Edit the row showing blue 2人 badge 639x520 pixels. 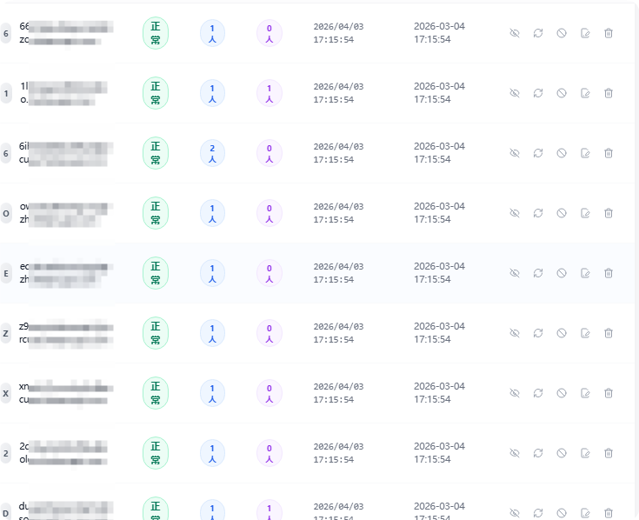pos(585,153)
